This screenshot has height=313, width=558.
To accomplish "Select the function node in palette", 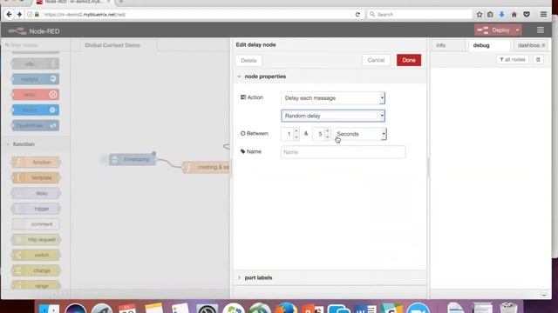I will (x=36, y=163).
